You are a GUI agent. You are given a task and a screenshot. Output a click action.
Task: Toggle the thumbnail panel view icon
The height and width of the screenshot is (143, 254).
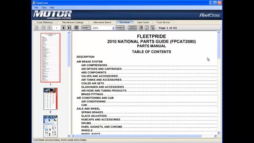(x=76, y=28)
